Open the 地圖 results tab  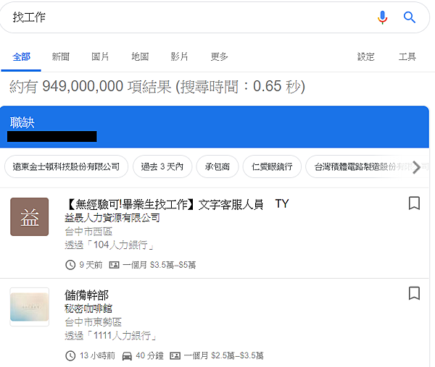[x=140, y=56]
